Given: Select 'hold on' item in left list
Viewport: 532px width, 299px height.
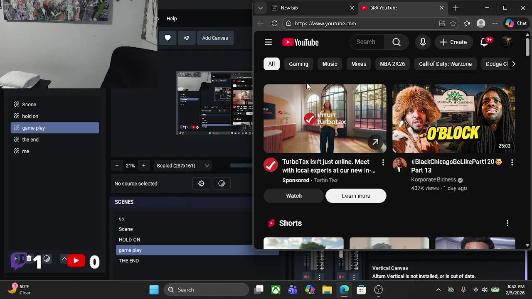Looking at the screenshot, I should [55, 116].
